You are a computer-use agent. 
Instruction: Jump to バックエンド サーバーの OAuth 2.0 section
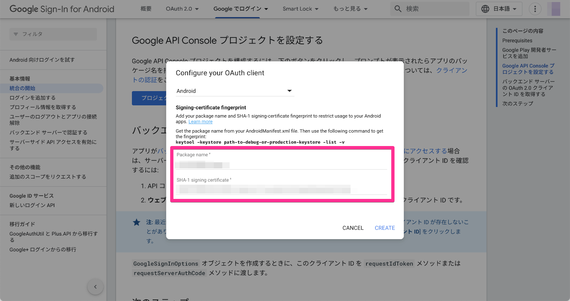click(528, 88)
